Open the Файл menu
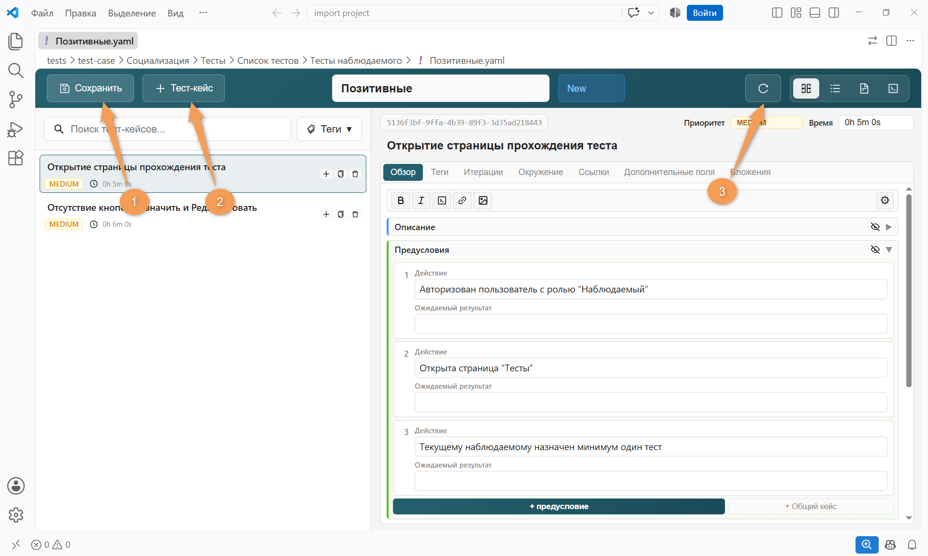The image size is (928, 556). (x=42, y=13)
